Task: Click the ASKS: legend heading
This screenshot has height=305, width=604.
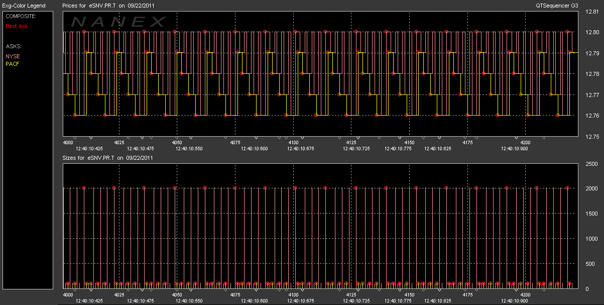Action: tap(14, 46)
